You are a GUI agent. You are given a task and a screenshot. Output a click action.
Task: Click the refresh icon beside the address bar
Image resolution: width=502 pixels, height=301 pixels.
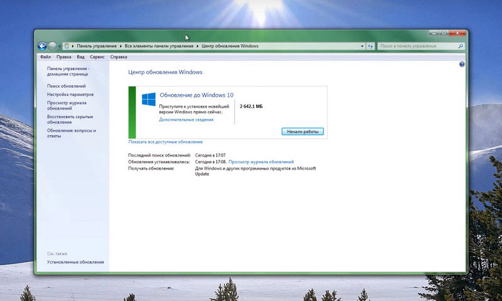[370, 46]
